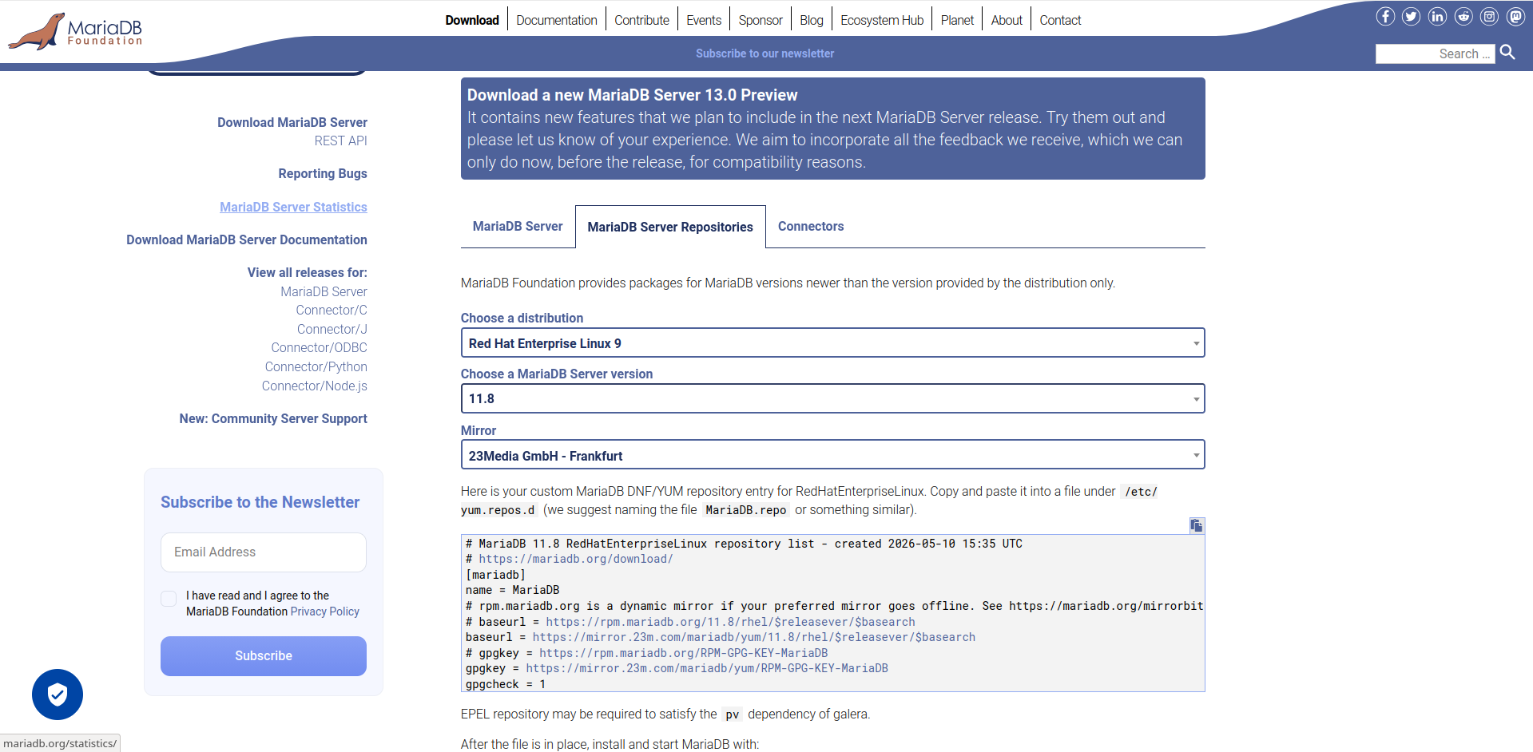Open the Ecosystem Hub menu item

[x=882, y=20]
